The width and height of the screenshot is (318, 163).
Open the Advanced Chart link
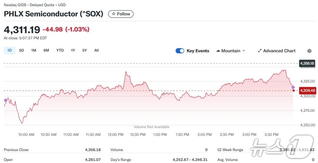(279, 51)
